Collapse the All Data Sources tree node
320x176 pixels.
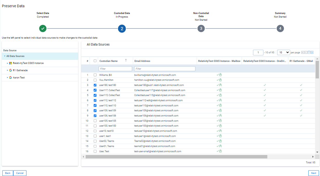point(5,56)
